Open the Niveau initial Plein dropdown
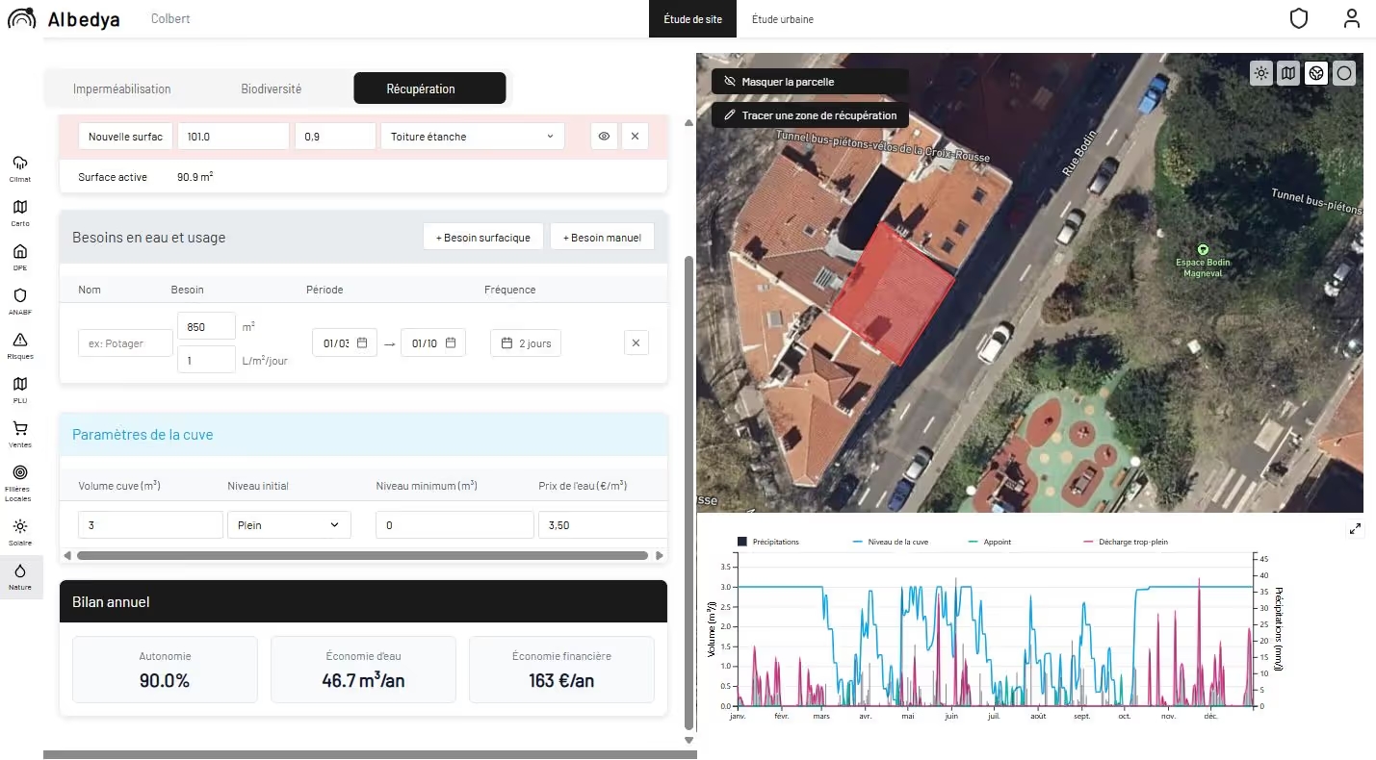 point(289,525)
